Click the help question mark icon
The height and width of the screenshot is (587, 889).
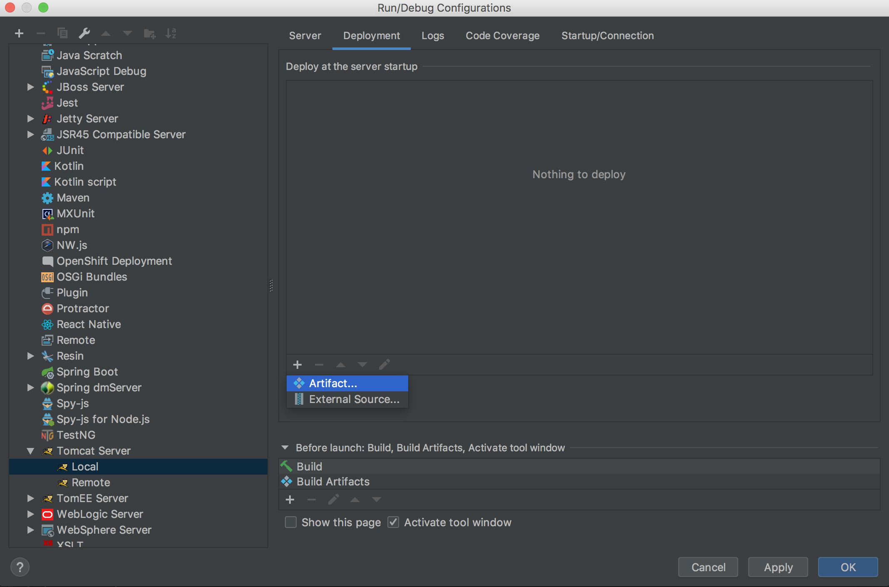click(20, 567)
